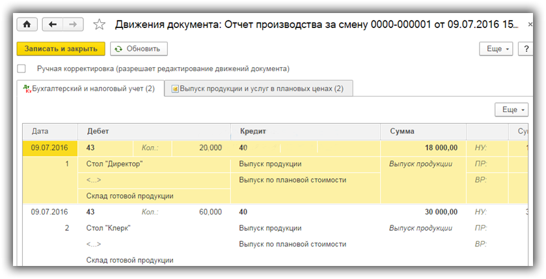Image resolution: width=546 pixels, height=279 pixels.
Task: Click the Сумма column header
Action: (x=402, y=131)
